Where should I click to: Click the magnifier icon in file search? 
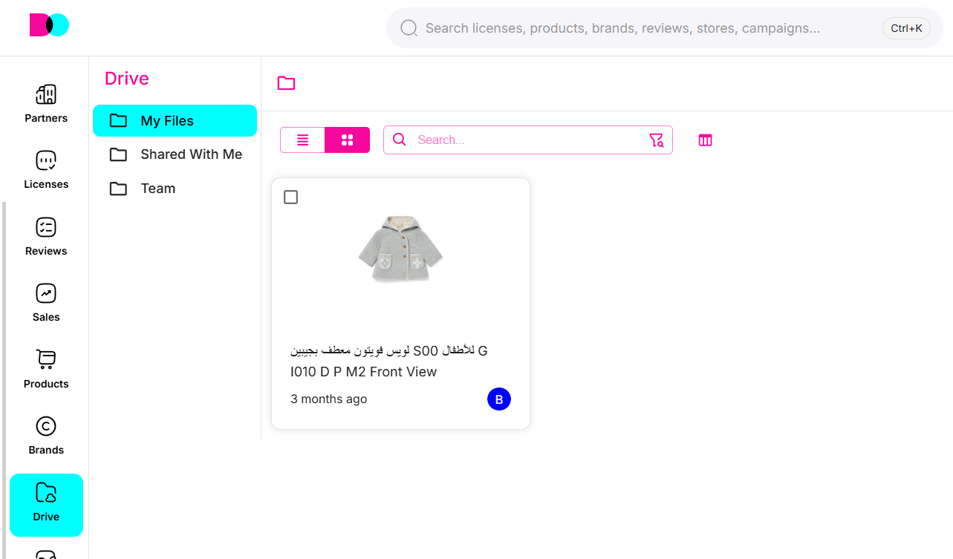click(x=400, y=140)
